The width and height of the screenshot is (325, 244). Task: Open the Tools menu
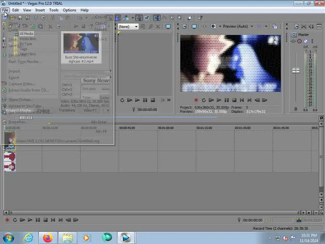[x=54, y=10]
